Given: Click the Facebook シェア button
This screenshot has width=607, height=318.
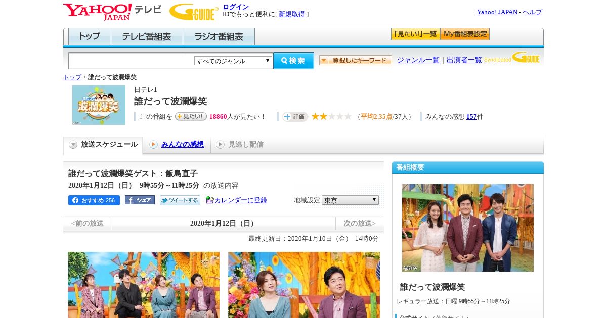Looking at the screenshot, I should click(x=140, y=200).
